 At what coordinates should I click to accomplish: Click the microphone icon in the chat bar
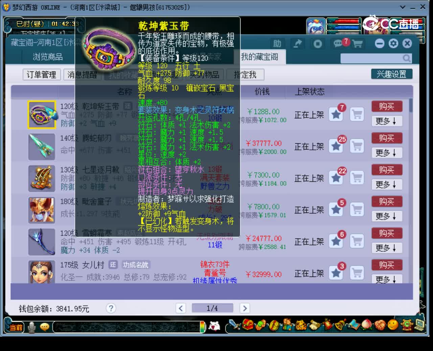pyautogui.click(x=32, y=327)
